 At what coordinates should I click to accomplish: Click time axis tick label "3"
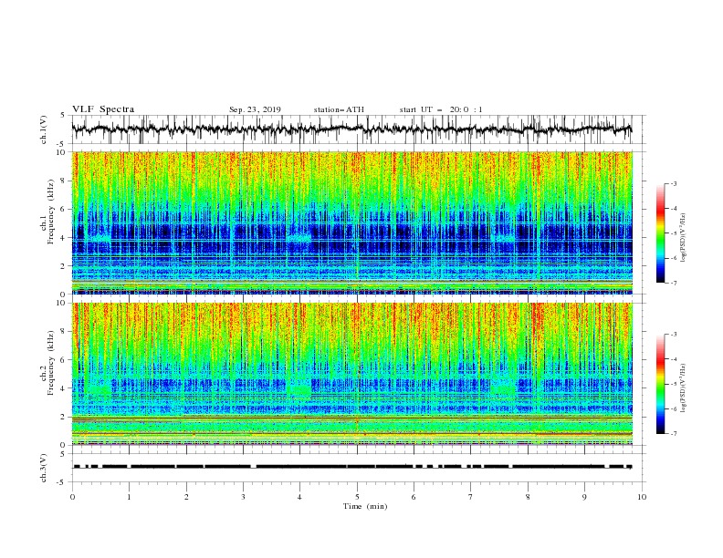(243, 497)
